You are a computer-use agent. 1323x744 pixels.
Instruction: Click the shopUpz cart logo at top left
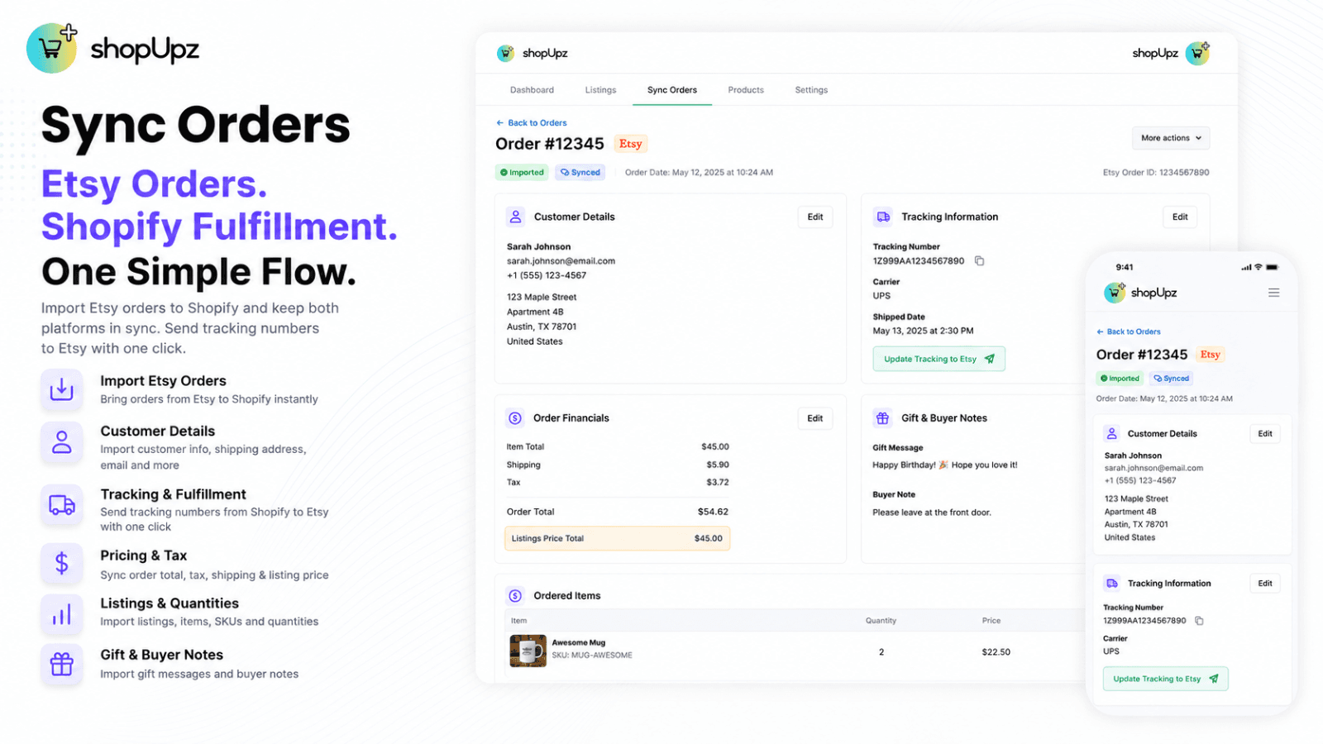[x=51, y=48]
